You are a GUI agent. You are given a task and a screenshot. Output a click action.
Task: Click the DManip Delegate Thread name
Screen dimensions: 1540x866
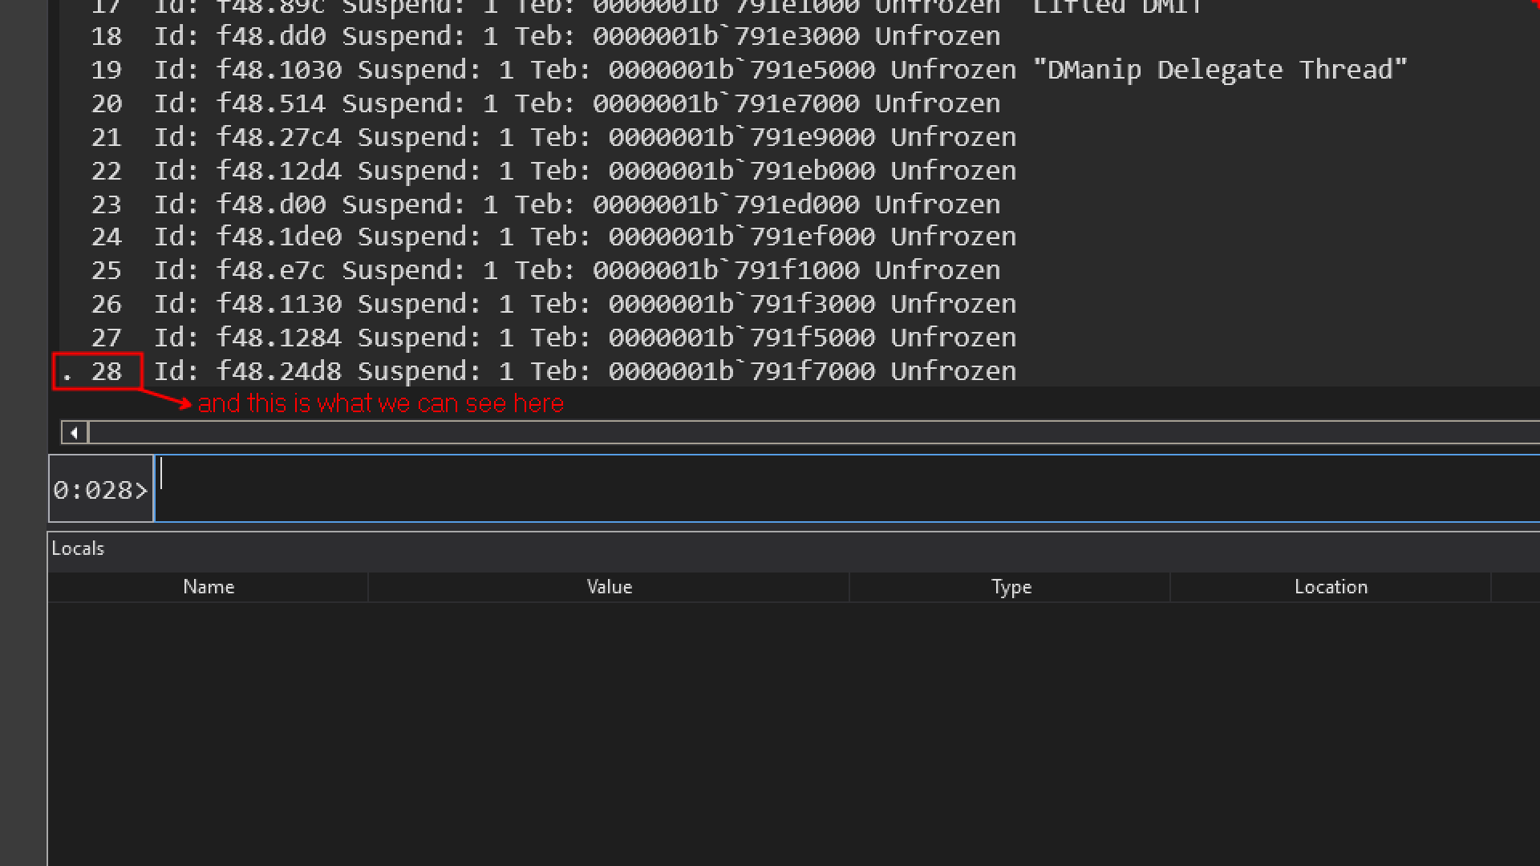pyautogui.click(x=1219, y=70)
